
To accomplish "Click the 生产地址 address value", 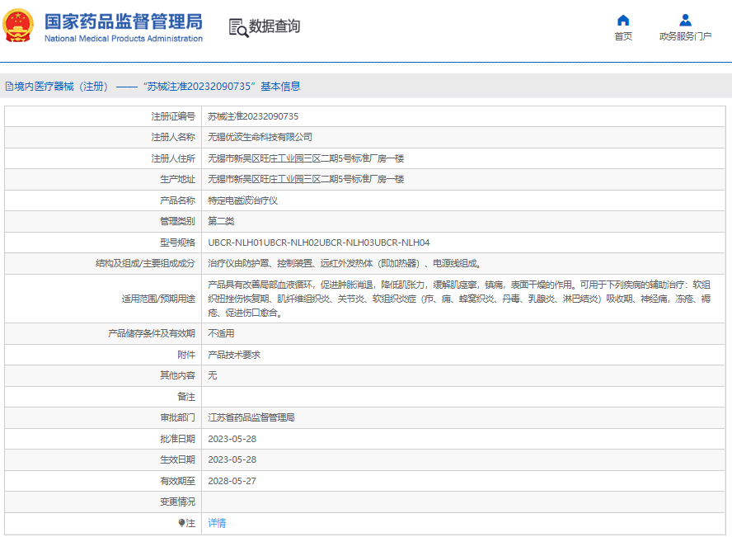I will click(306, 179).
